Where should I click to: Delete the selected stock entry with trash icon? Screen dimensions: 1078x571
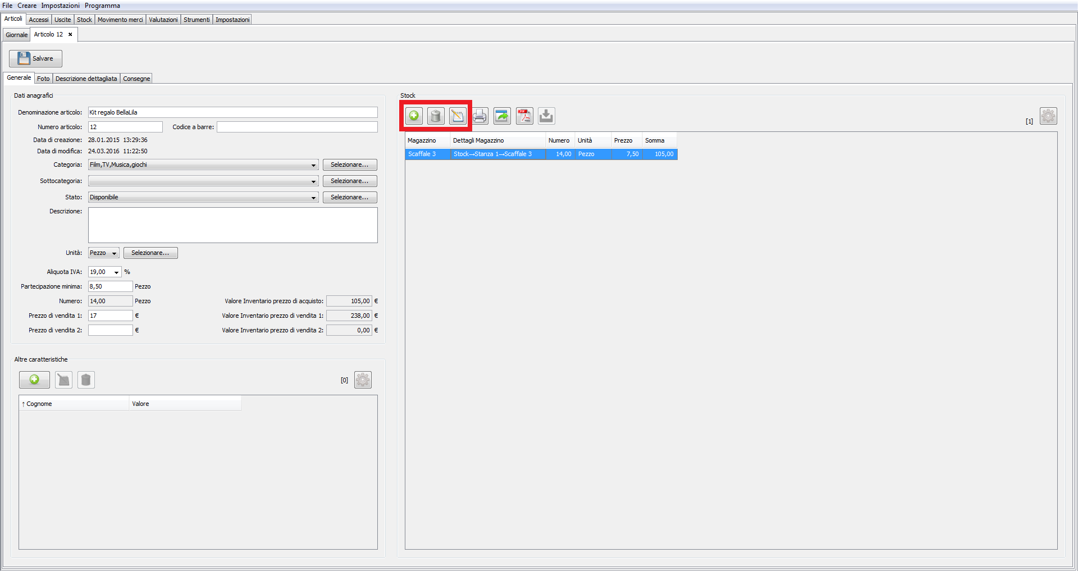(436, 116)
